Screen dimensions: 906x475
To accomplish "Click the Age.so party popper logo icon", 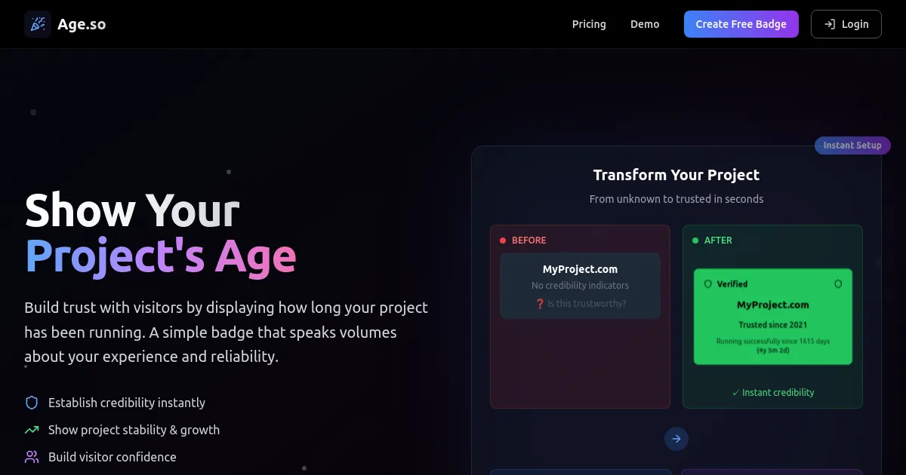I will 38,24.
